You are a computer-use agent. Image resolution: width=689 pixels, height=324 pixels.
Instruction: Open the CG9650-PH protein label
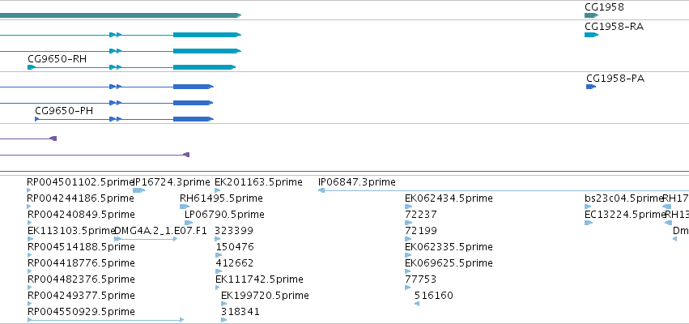coord(64,111)
